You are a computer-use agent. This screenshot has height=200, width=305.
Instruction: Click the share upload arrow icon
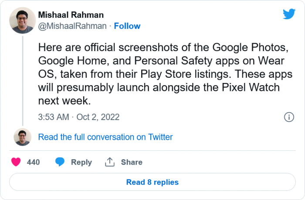[110, 162]
